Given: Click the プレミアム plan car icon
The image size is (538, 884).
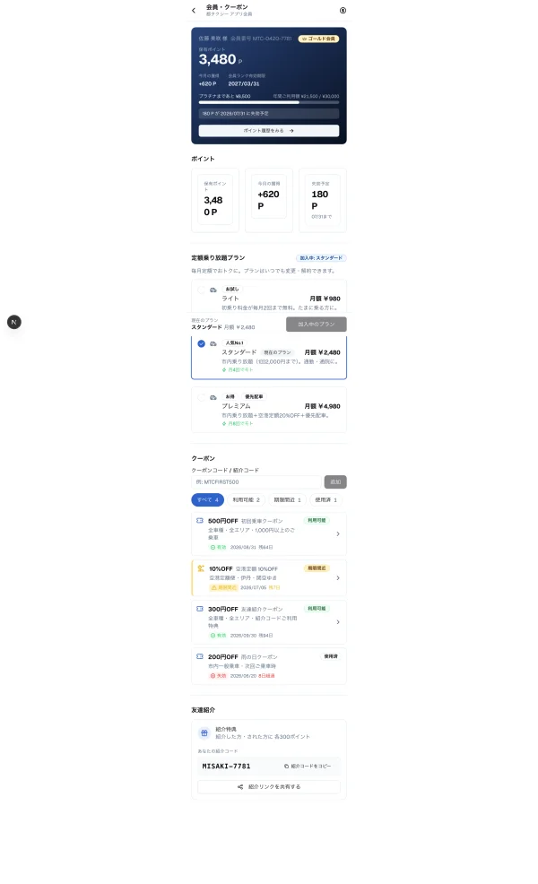Looking at the screenshot, I should tap(213, 397).
